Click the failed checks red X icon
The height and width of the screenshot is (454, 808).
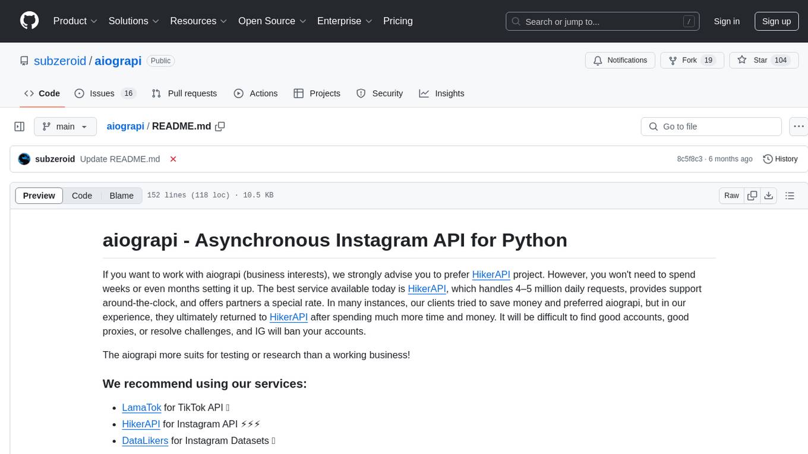pyautogui.click(x=173, y=159)
